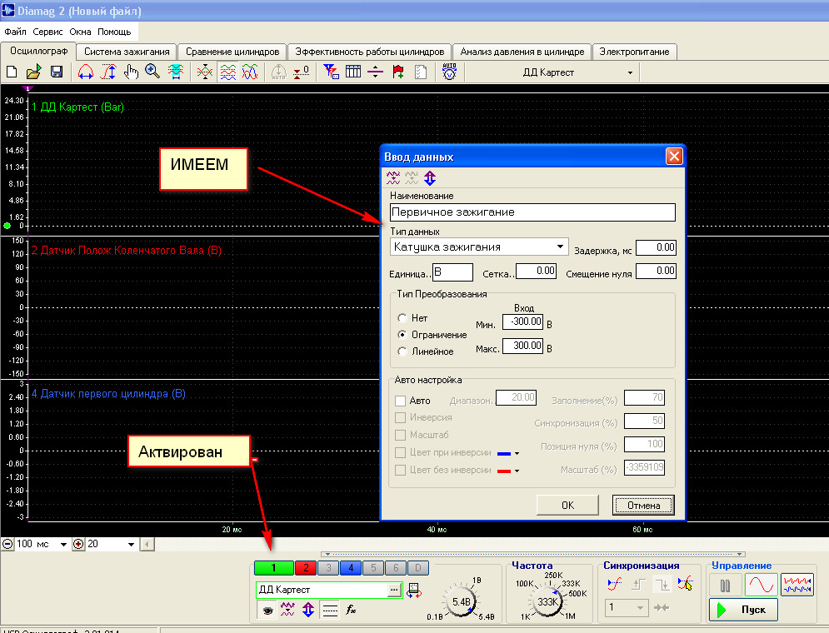Click the purple divider line toolbar icon
This screenshot has width=829, height=633.
point(376,72)
